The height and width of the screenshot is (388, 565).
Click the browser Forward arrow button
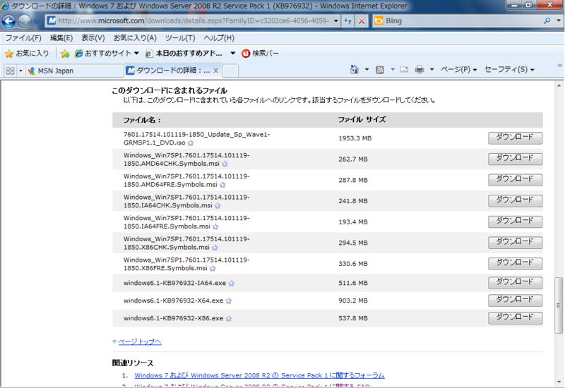coord(24,21)
